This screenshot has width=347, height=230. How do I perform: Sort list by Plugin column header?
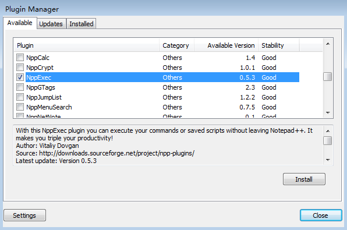86,45
